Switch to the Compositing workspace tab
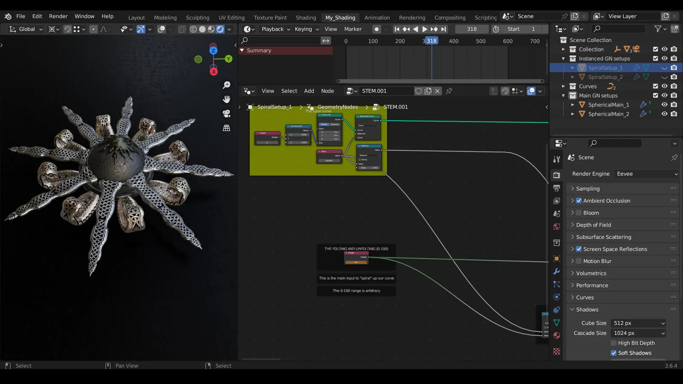This screenshot has height=384, width=683. 450,17
